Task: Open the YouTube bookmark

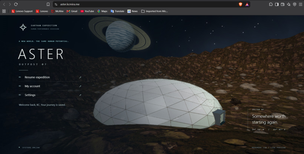Action: coord(87,11)
